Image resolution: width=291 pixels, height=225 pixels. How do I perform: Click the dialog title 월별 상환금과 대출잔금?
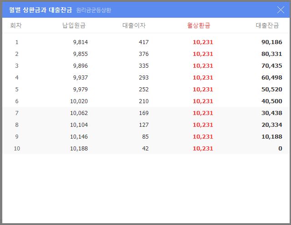(x=40, y=10)
